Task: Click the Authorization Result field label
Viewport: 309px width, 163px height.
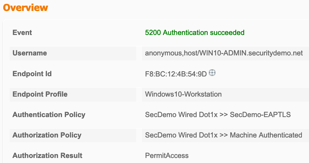Action: 48,156
